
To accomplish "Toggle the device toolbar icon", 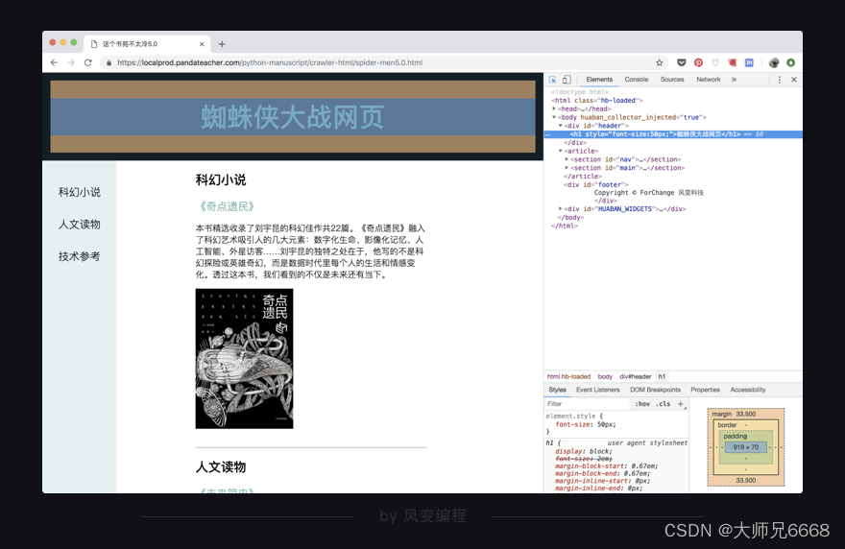I will [567, 80].
